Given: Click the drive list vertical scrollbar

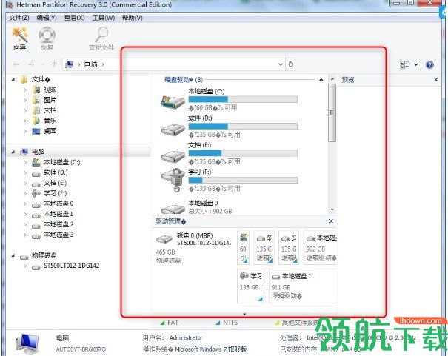Looking at the screenshot, I should (332, 112).
